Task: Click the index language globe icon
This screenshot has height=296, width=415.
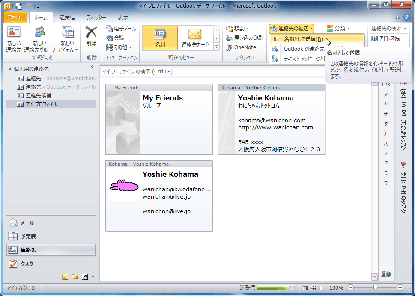Action: [x=386, y=273]
